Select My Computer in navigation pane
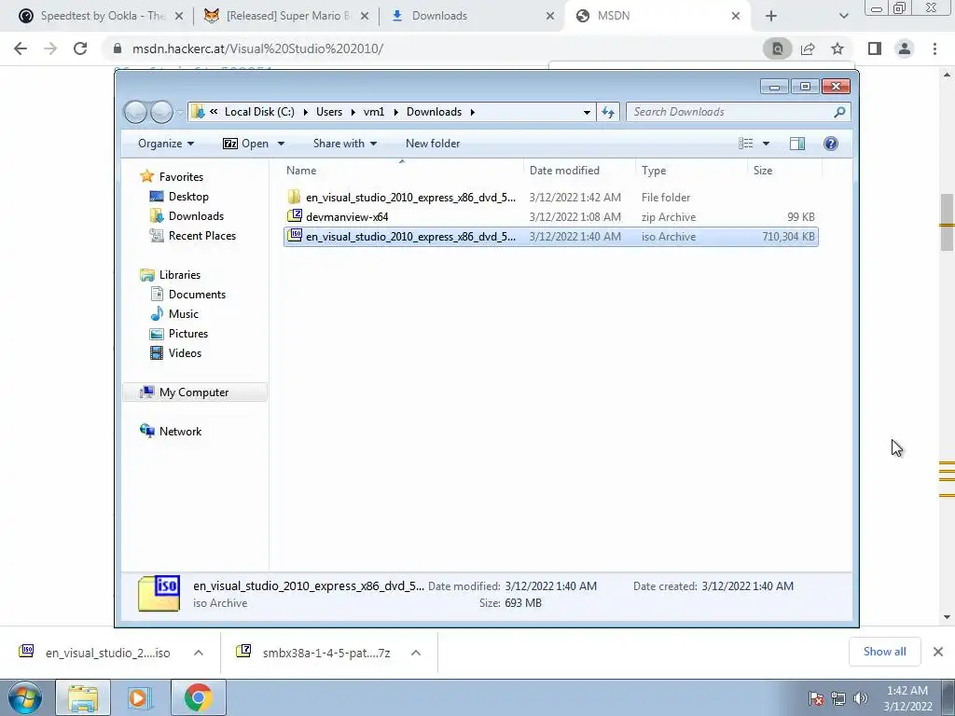Image resolution: width=955 pixels, height=716 pixels. [194, 392]
